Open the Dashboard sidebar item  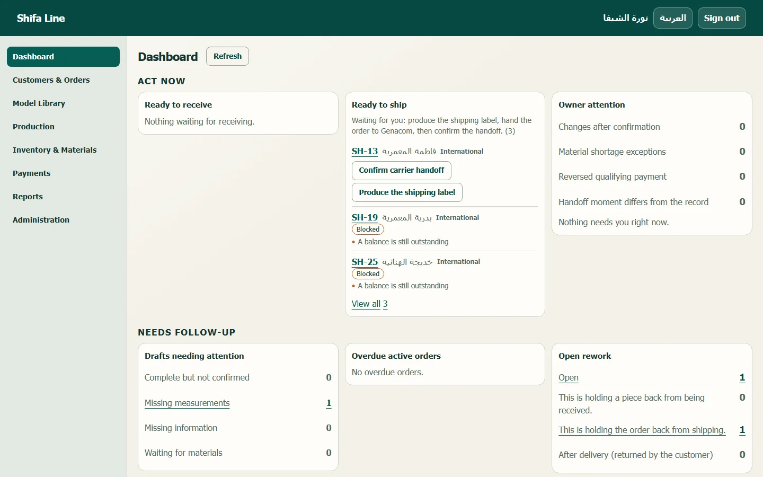click(63, 57)
